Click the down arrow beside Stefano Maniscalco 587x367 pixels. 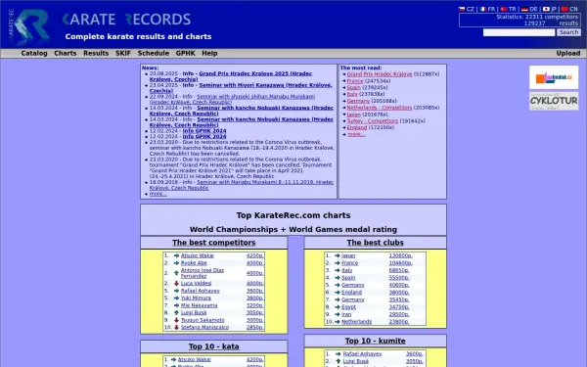176,327
